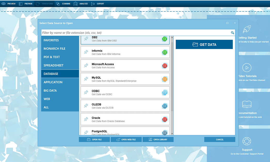This screenshot has width=270, height=162.
Task: Click the red Oracle database icon
Action: 165,119
